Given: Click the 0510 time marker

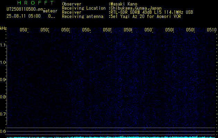Looking at the screenshot, I should (212, 30).
